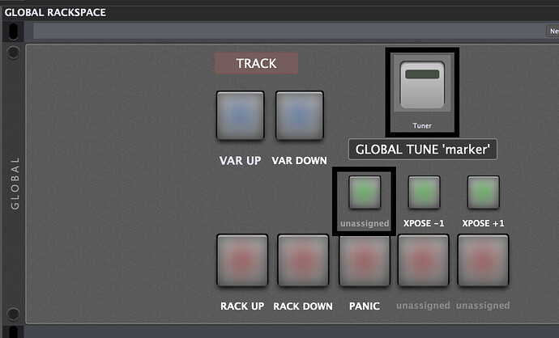The image size is (559, 338).
Task: Select the TRACK label widget
Action: 256,63
